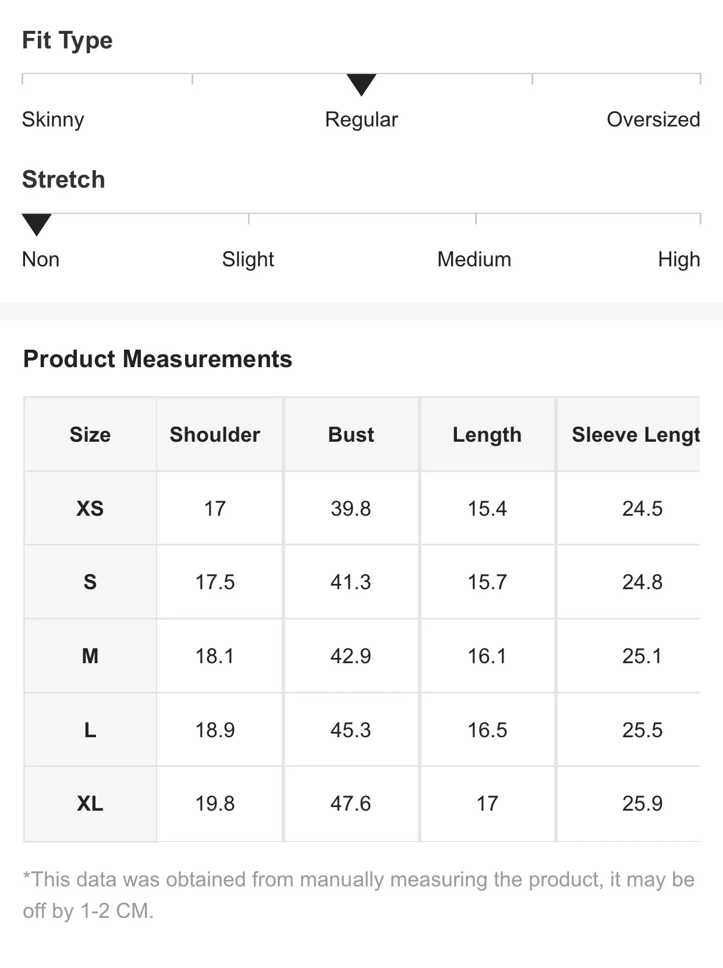Click the L row sleeve length 25.5
The width and height of the screenshot is (723, 968).
pyautogui.click(x=642, y=730)
